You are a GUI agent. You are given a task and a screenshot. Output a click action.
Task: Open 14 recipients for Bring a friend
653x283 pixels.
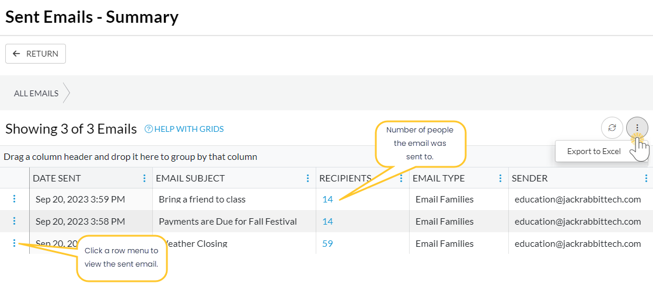pos(327,199)
